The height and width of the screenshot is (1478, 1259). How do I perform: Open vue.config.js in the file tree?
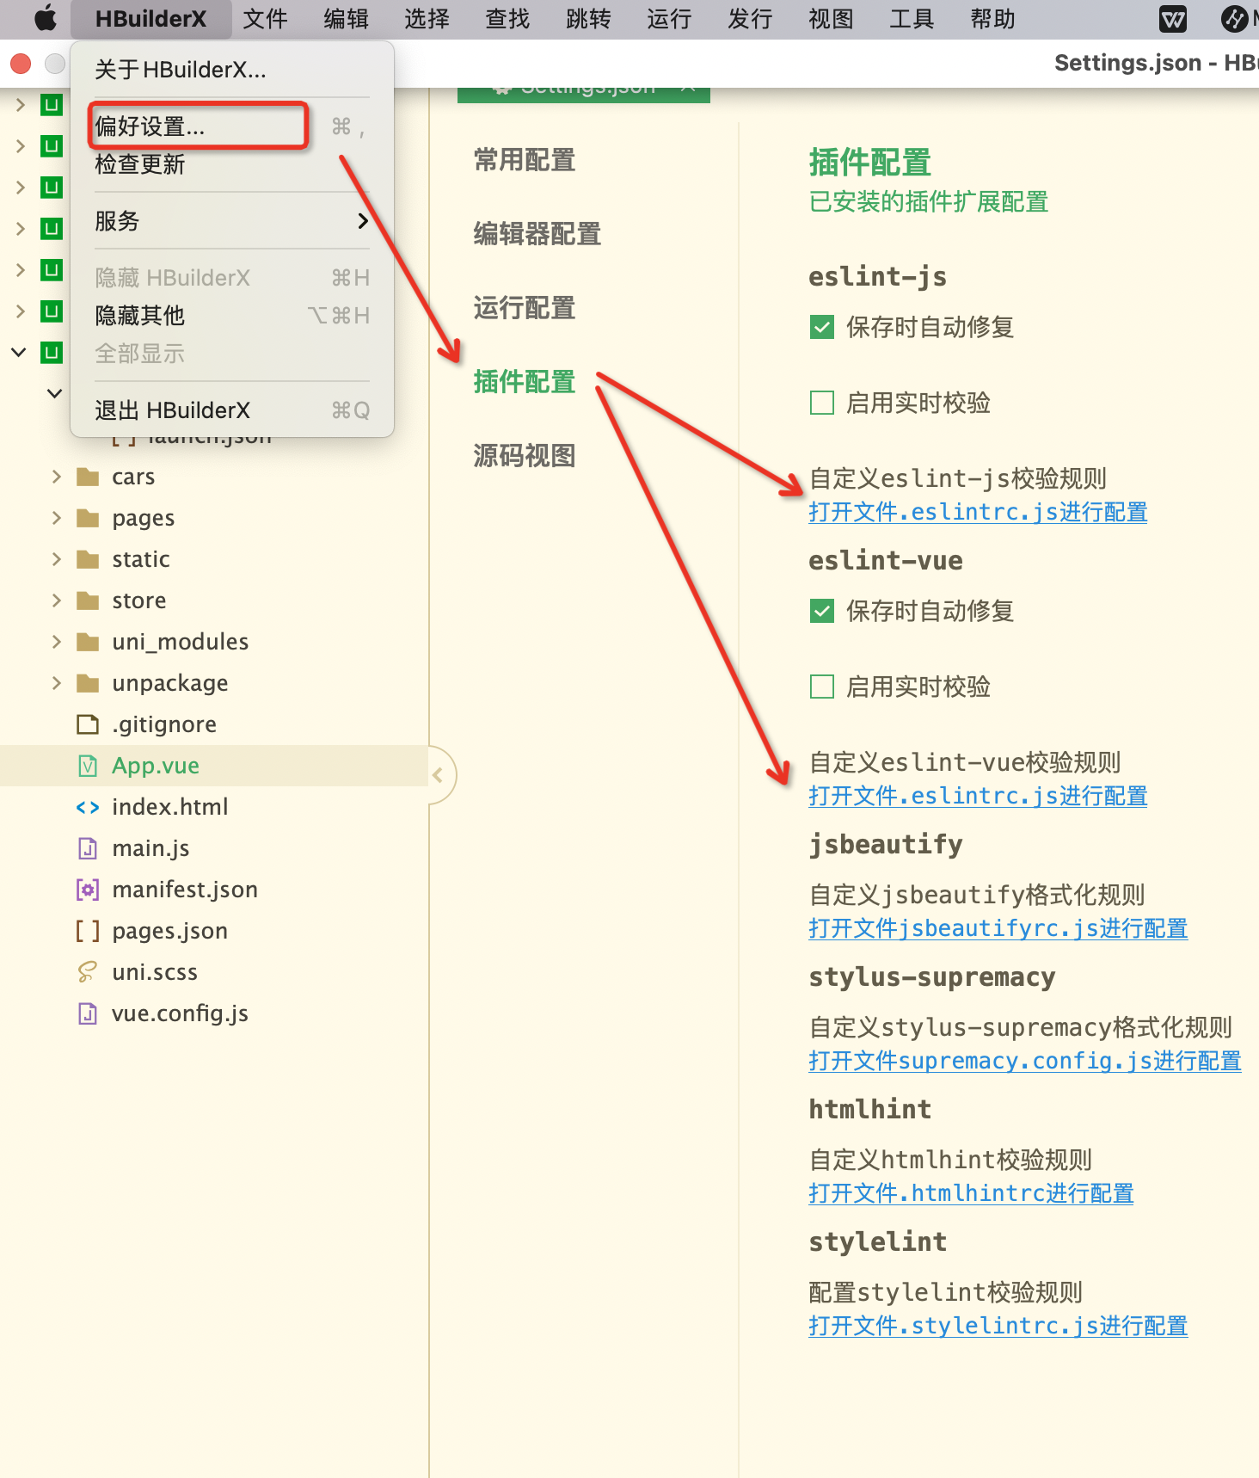coord(181,1013)
